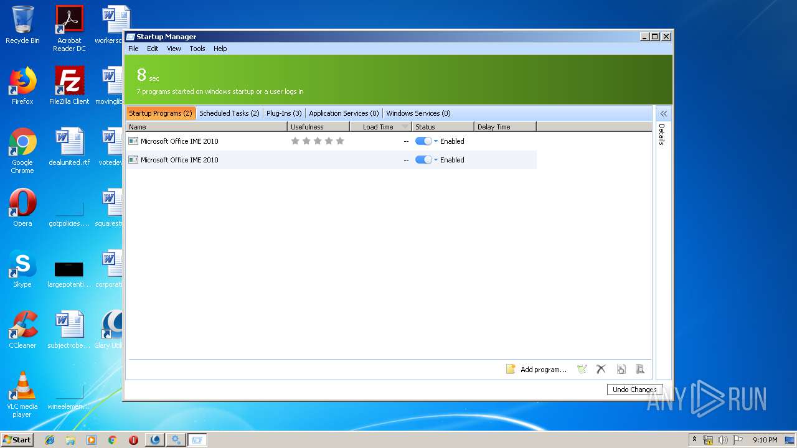Screen dimensions: 797x448
Task: Click the Glary Utilities taskbar icon
Action: 155,440
